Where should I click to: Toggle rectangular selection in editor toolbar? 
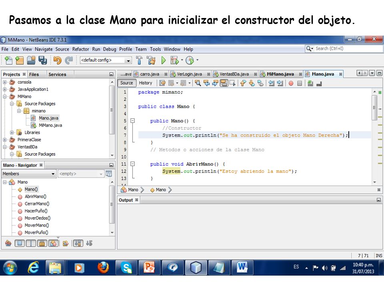pyautogui.click(x=232, y=83)
